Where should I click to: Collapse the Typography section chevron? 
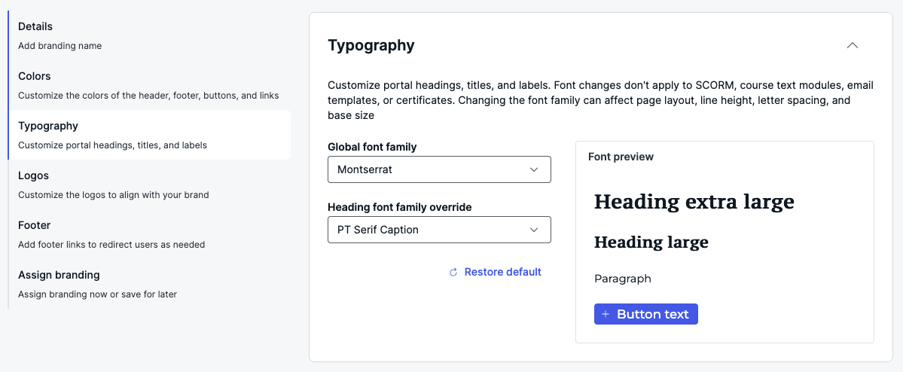pyautogui.click(x=853, y=45)
